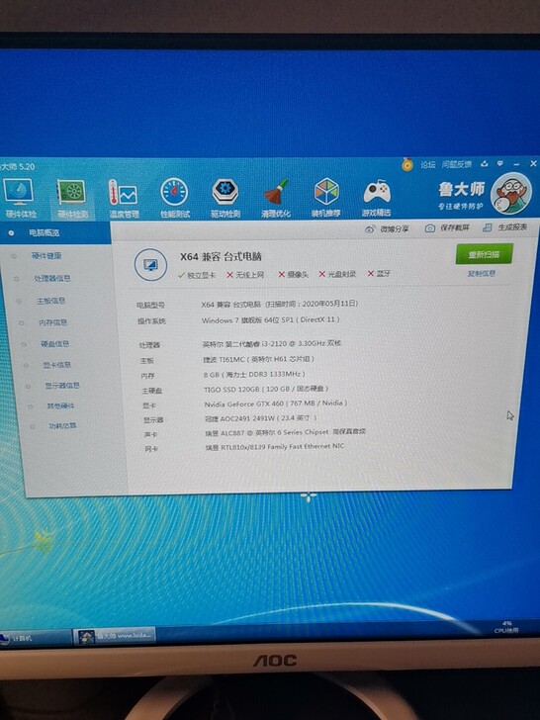Click the AOC2491 monitor value
This screenshot has height=720, width=540.
pos(261,418)
